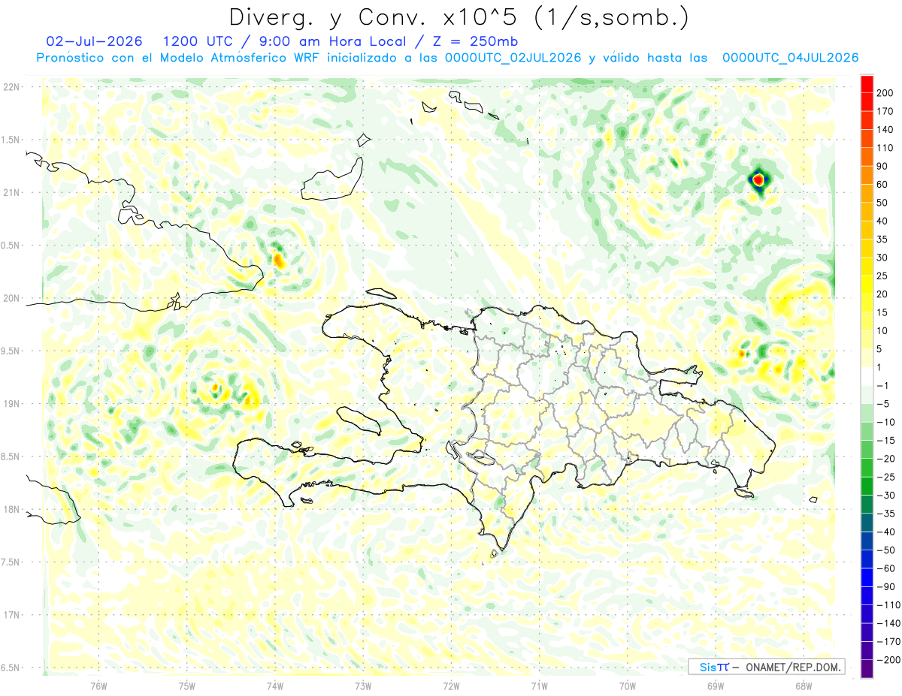Click the "SisTT - ONAMET/REP.DOM." label box
This screenshot has width=902, height=696.
[766, 667]
